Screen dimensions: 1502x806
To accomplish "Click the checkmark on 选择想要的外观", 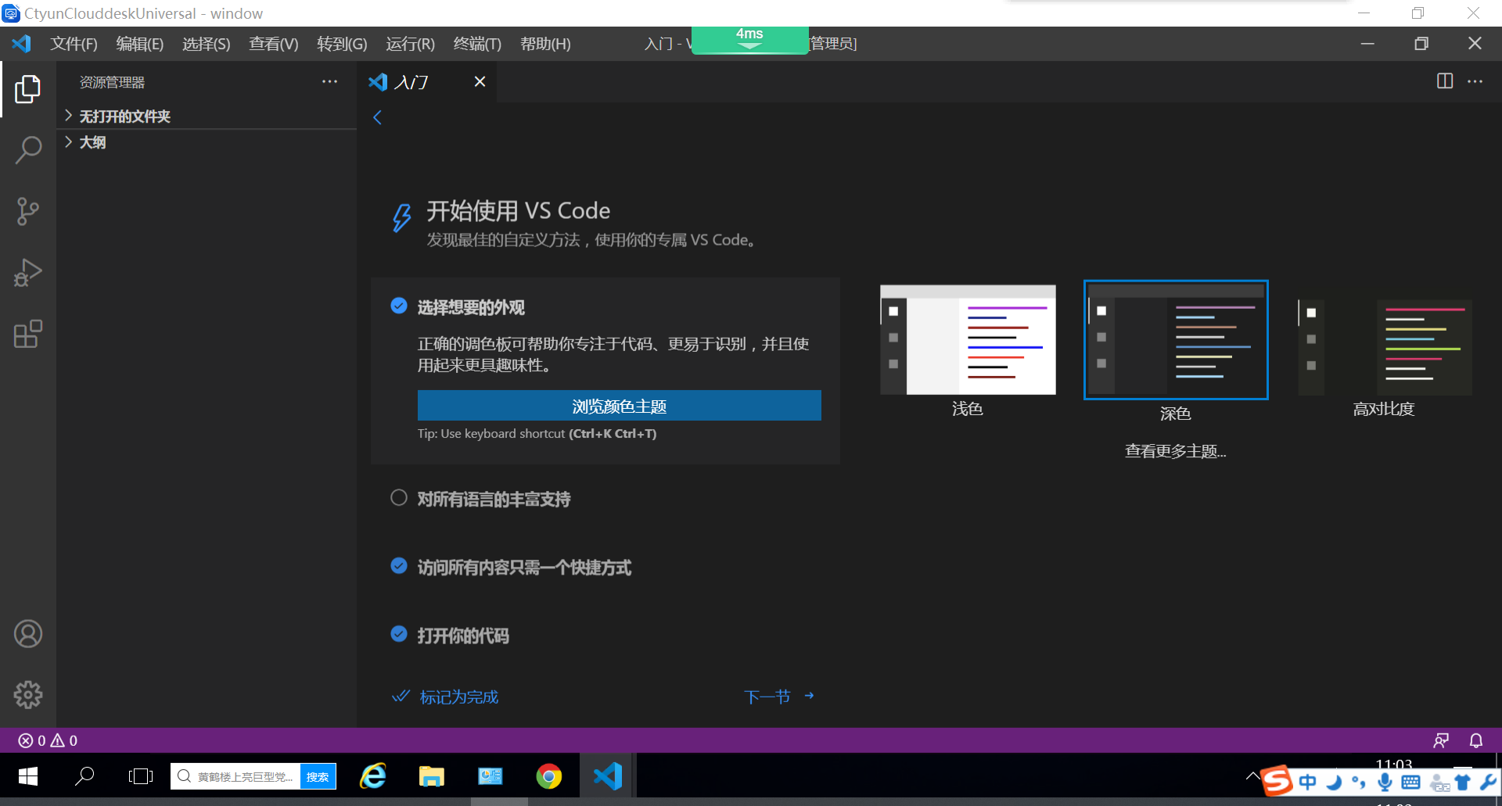I will 399,306.
